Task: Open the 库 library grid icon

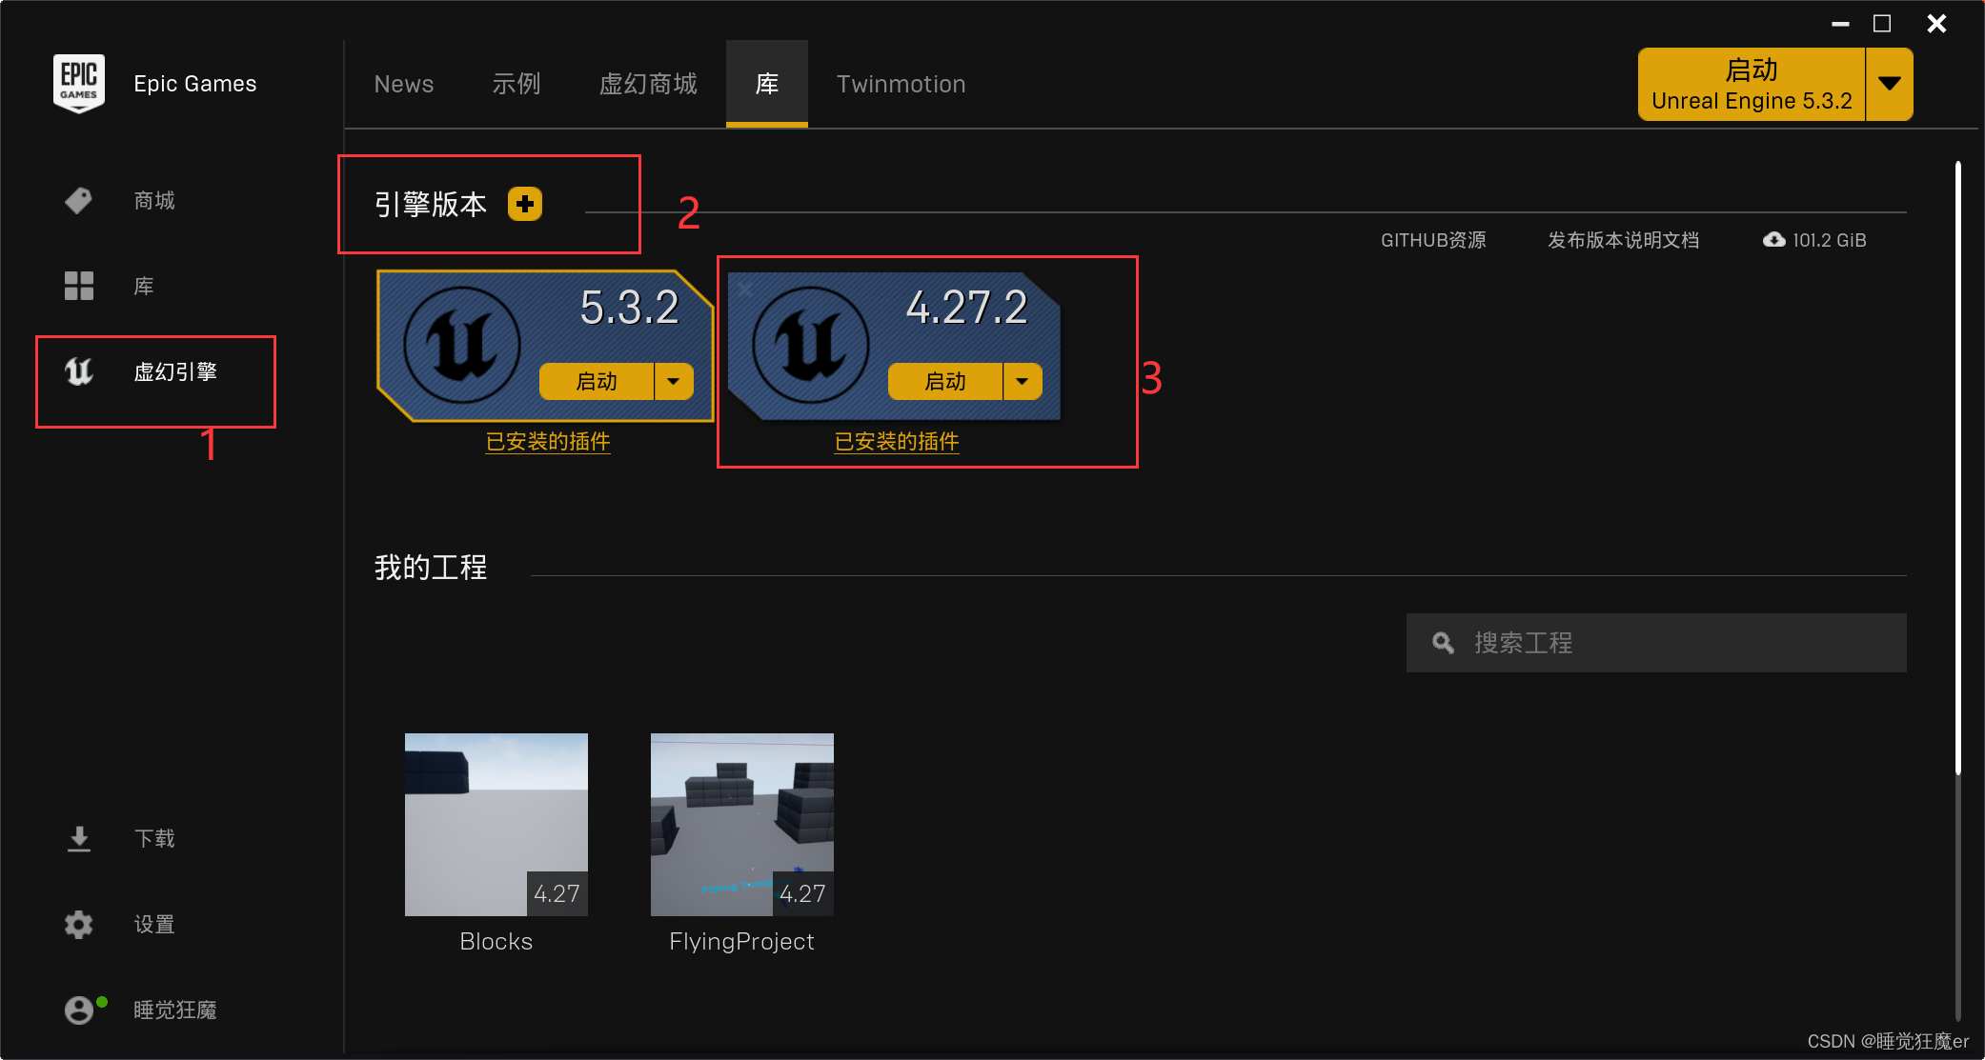Action: pyautogui.click(x=79, y=286)
